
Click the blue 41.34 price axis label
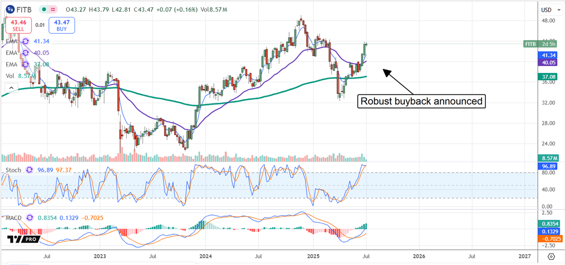click(550, 55)
